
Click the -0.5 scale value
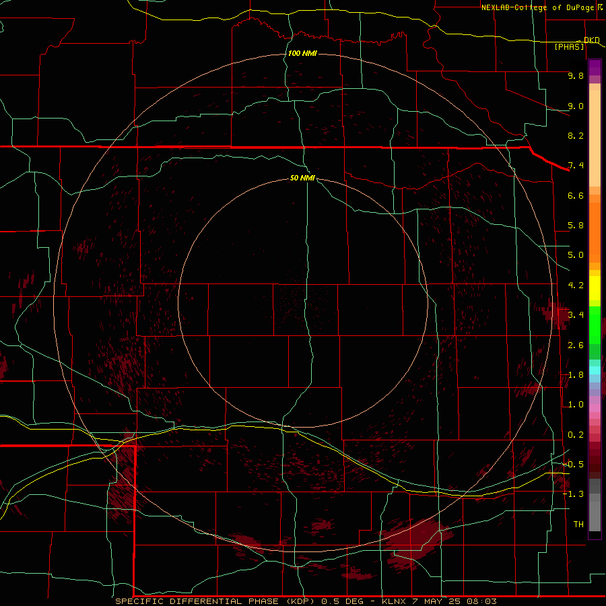tap(573, 464)
